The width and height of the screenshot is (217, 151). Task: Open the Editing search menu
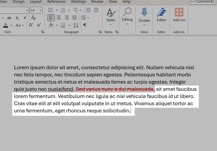pyautogui.click(x=127, y=16)
